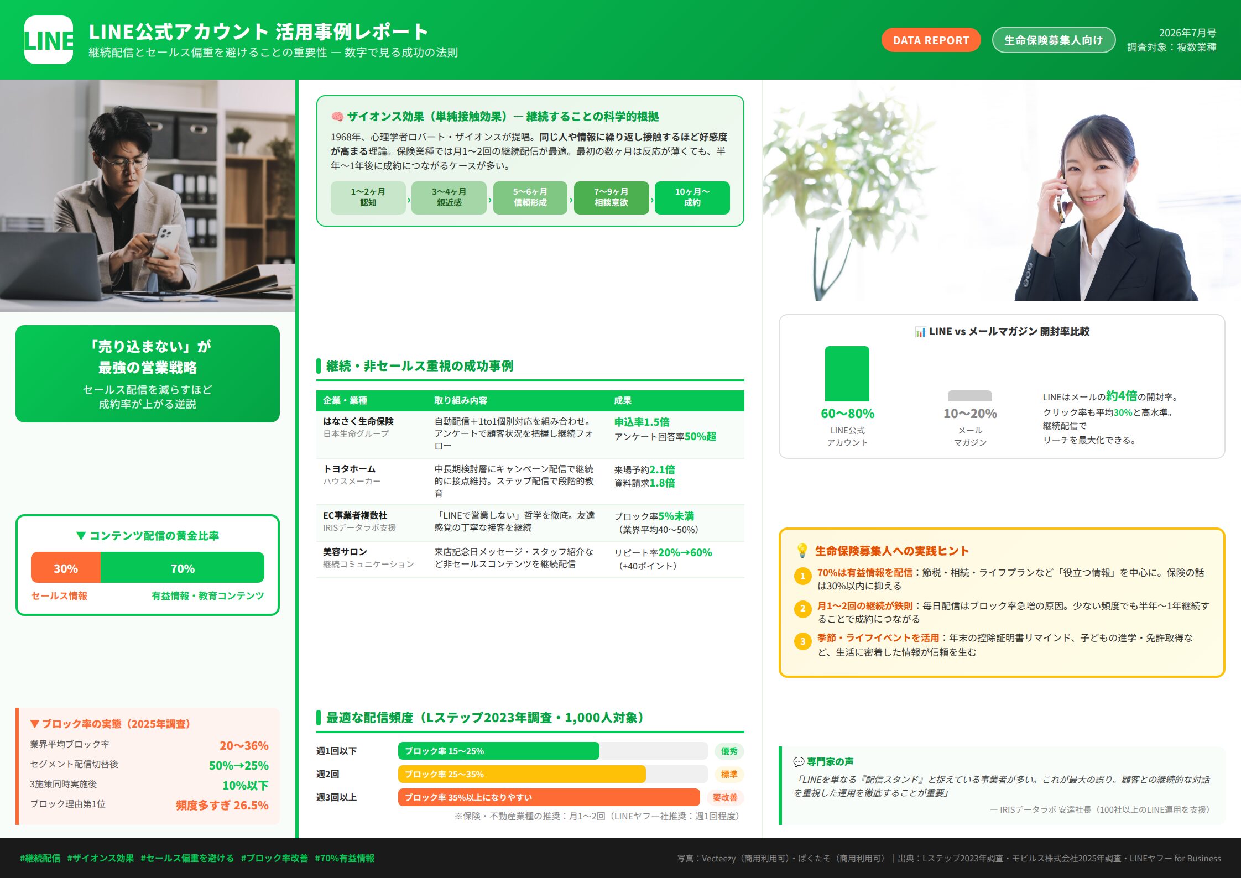
Task: Select the トヨタホーム table row name
Action: coord(350,469)
